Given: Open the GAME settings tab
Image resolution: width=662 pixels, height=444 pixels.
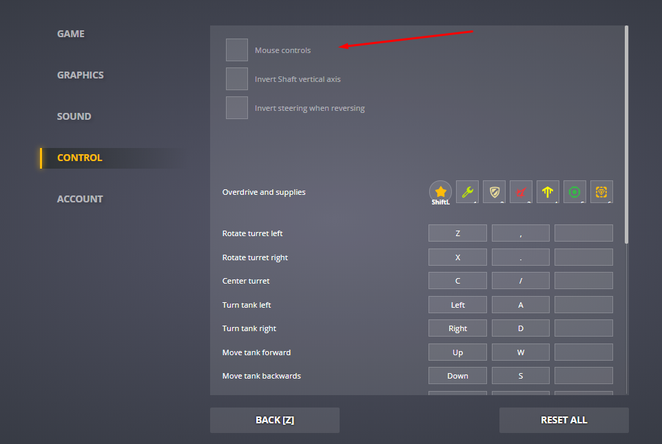Looking at the screenshot, I should click(71, 34).
